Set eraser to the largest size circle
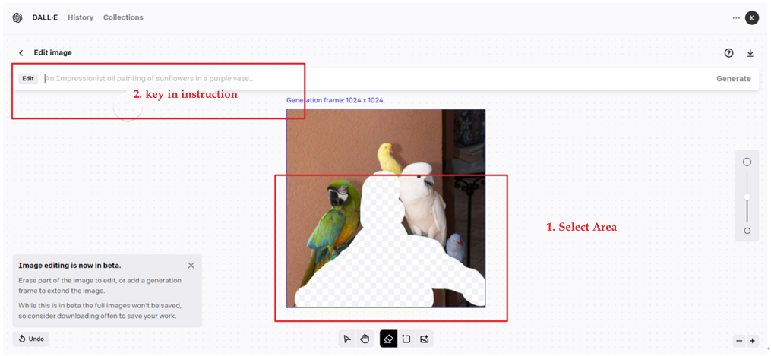Image resolution: width=771 pixels, height=356 pixels. tap(747, 162)
